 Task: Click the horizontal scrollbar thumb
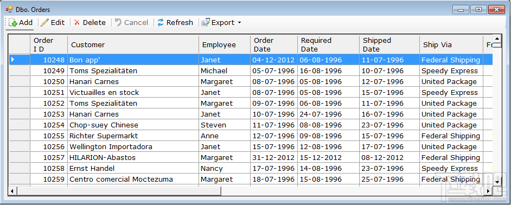coord(119,191)
